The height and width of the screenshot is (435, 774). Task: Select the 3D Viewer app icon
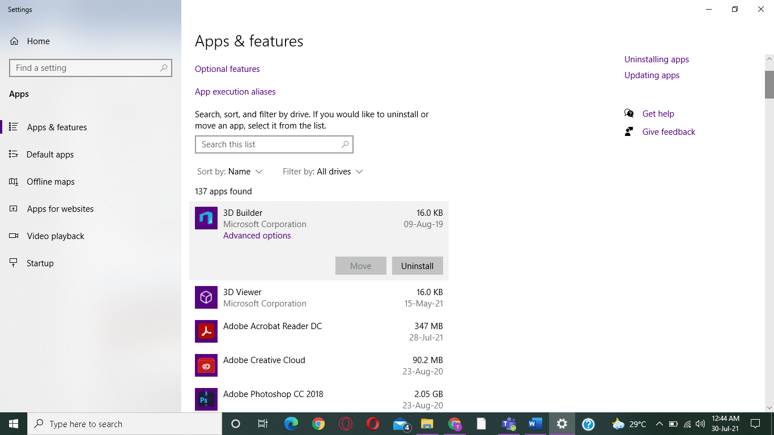click(206, 297)
